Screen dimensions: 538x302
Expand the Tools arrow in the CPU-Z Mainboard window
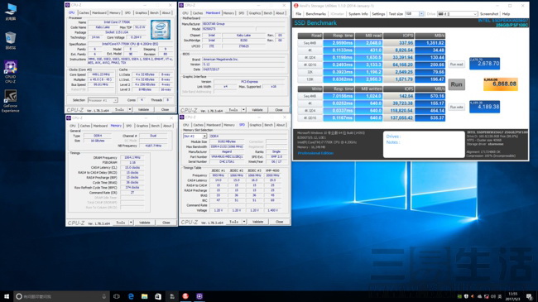[243, 110]
